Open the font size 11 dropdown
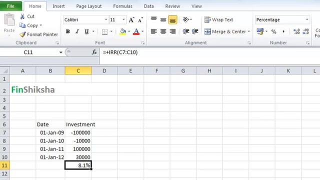 pyautogui.click(x=123, y=19)
